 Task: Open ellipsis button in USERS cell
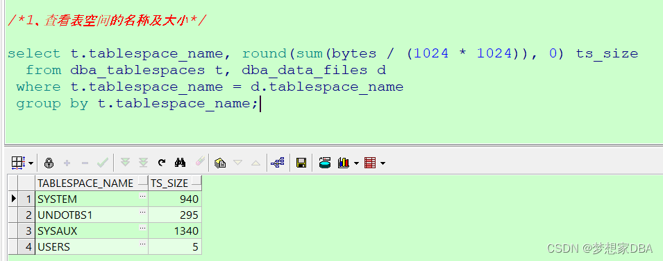coord(143,244)
